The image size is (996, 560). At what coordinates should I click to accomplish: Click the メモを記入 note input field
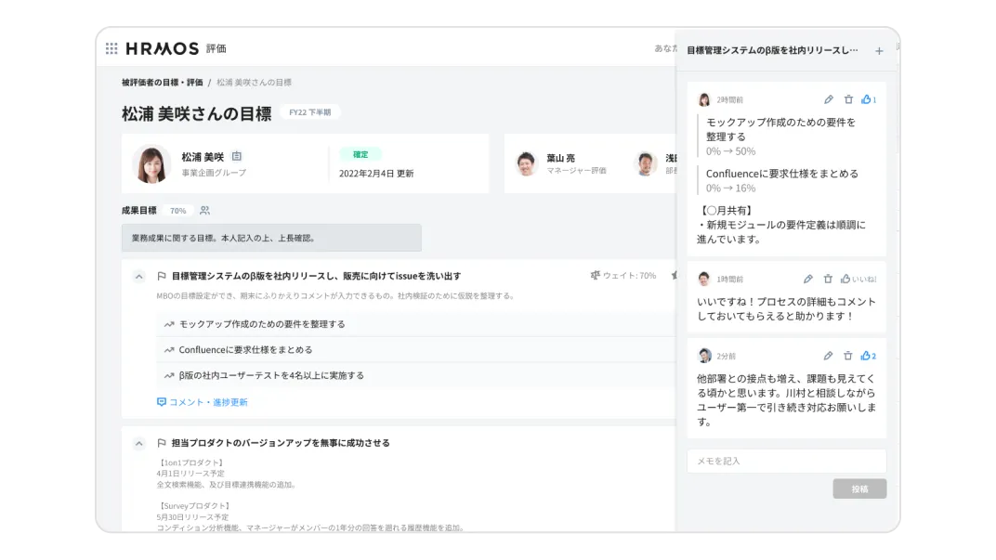coord(785,460)
